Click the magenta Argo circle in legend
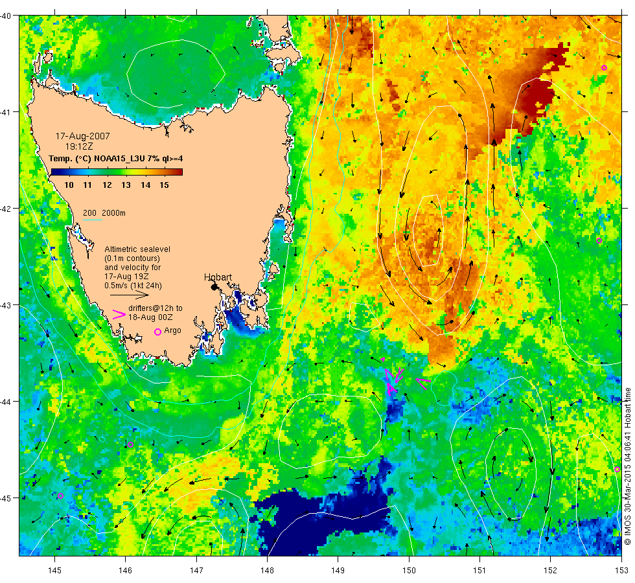This screenshot has width=635, height=583. click(158, 332)
